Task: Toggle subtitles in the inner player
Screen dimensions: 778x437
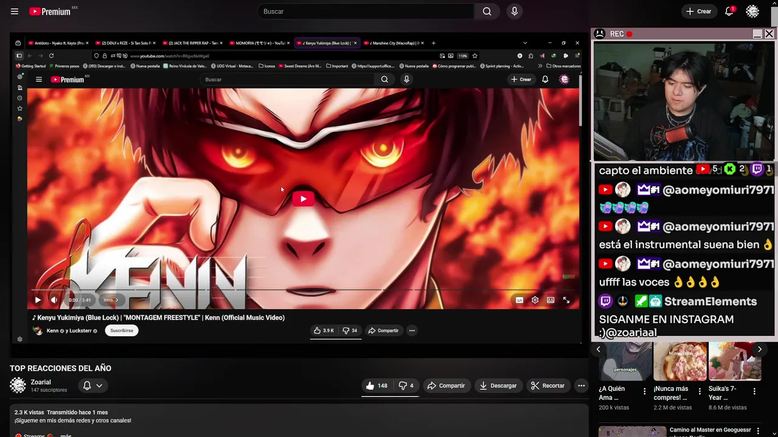Action: [x=520, y=300]
